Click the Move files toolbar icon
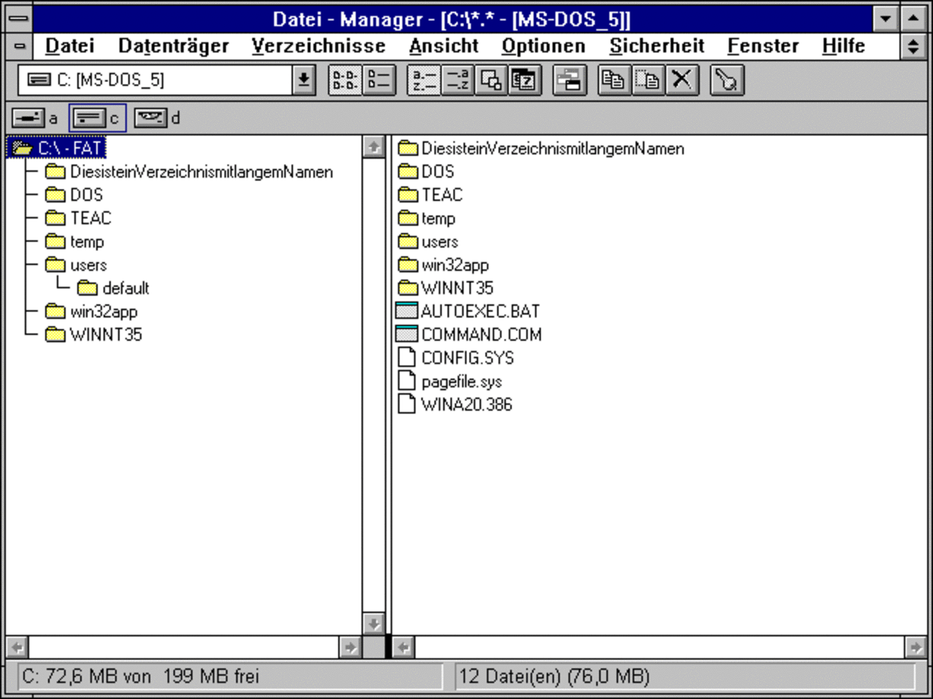The image size is (933, 699). 647,80
